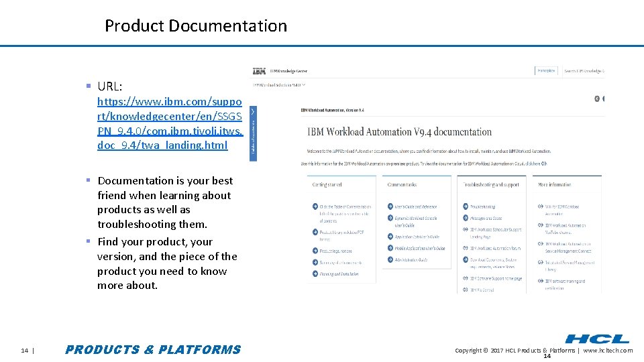Click external-link icon for Workload Automation forum
This screenshot has width=644, height=362.
click(466, 248)
